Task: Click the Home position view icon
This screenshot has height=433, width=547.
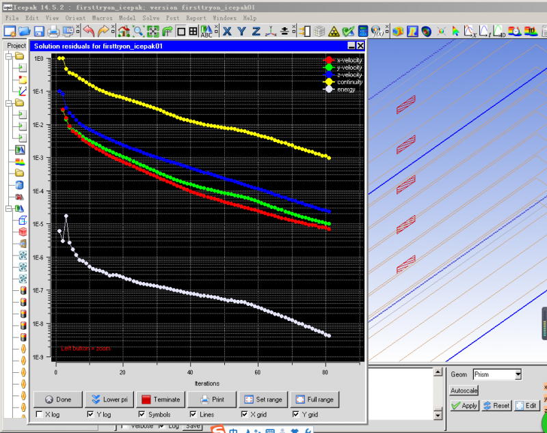Action: [124, 31]
